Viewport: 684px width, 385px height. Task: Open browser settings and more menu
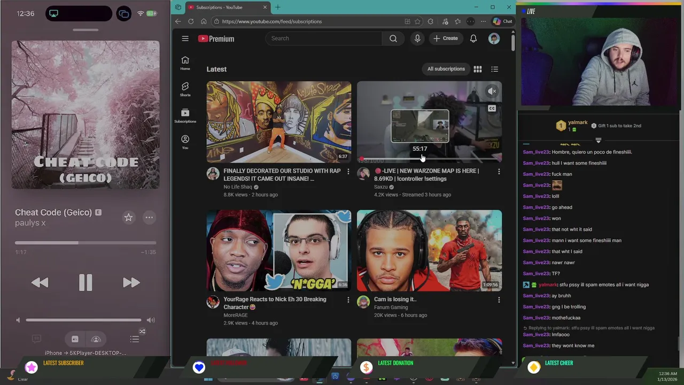point(483,21)
